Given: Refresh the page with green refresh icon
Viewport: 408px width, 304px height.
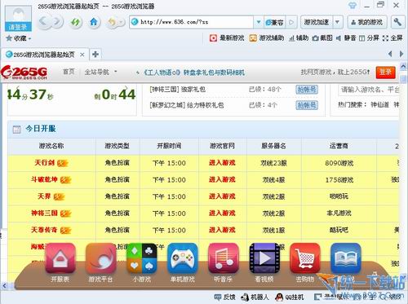Looking at the screenshot, I should coord(75,22).
